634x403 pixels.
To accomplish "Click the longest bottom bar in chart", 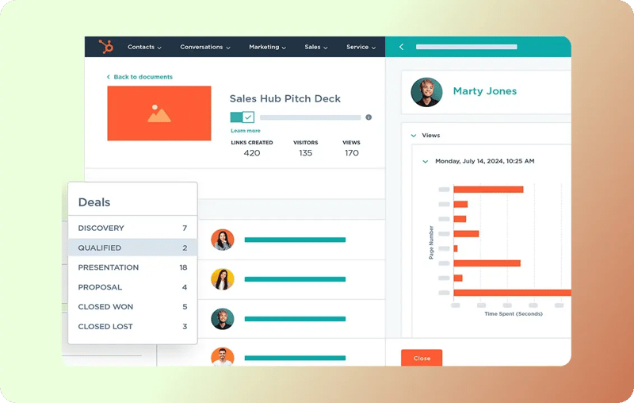I will pos(512,293).
